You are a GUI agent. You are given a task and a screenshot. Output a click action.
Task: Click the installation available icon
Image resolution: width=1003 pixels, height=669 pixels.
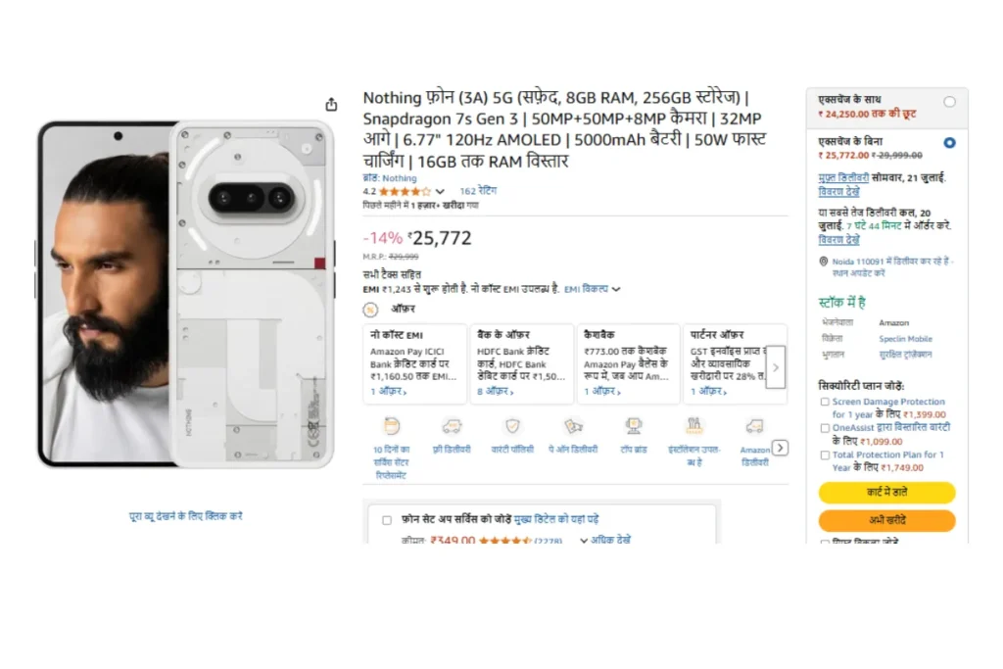(x=694, y=427)
